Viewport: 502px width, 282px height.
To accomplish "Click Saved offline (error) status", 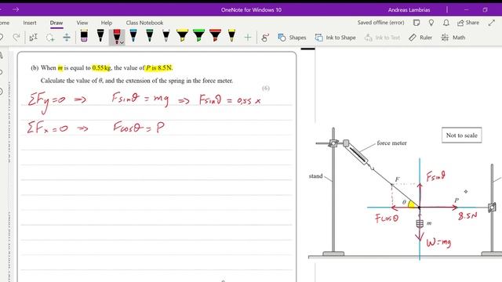I will coord(380,23).
